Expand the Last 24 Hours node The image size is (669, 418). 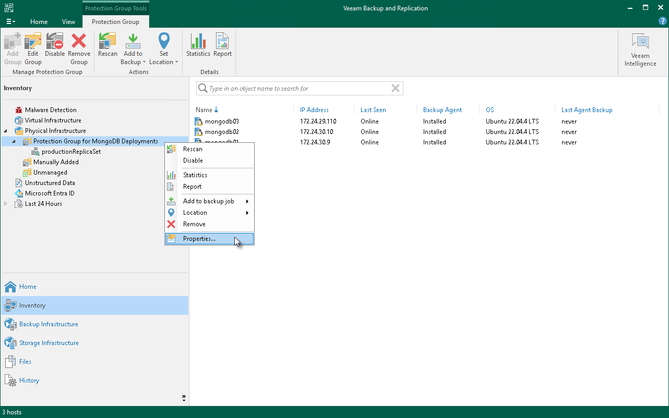coord(6,204)
